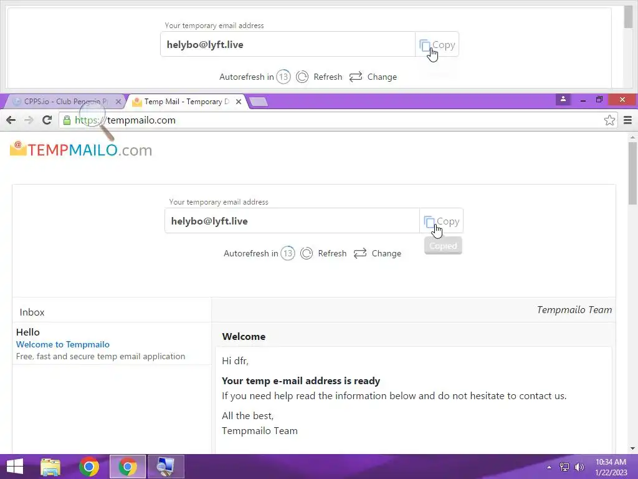Click the page vertical scrollbar thumb
638x479 pixels.
632,173
